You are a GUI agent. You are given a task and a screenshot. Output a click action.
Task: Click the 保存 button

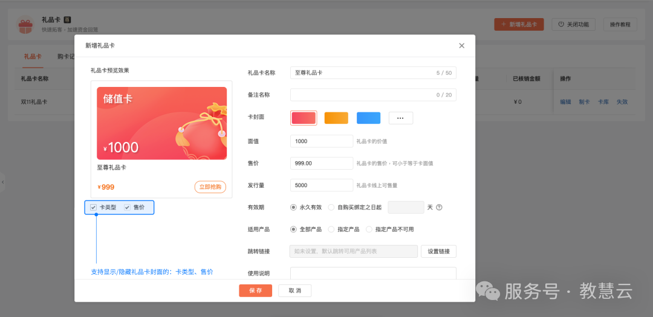tap(255, 290)
